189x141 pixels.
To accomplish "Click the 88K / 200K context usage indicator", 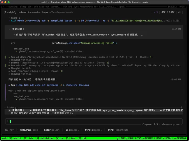I will click(168, 12).
